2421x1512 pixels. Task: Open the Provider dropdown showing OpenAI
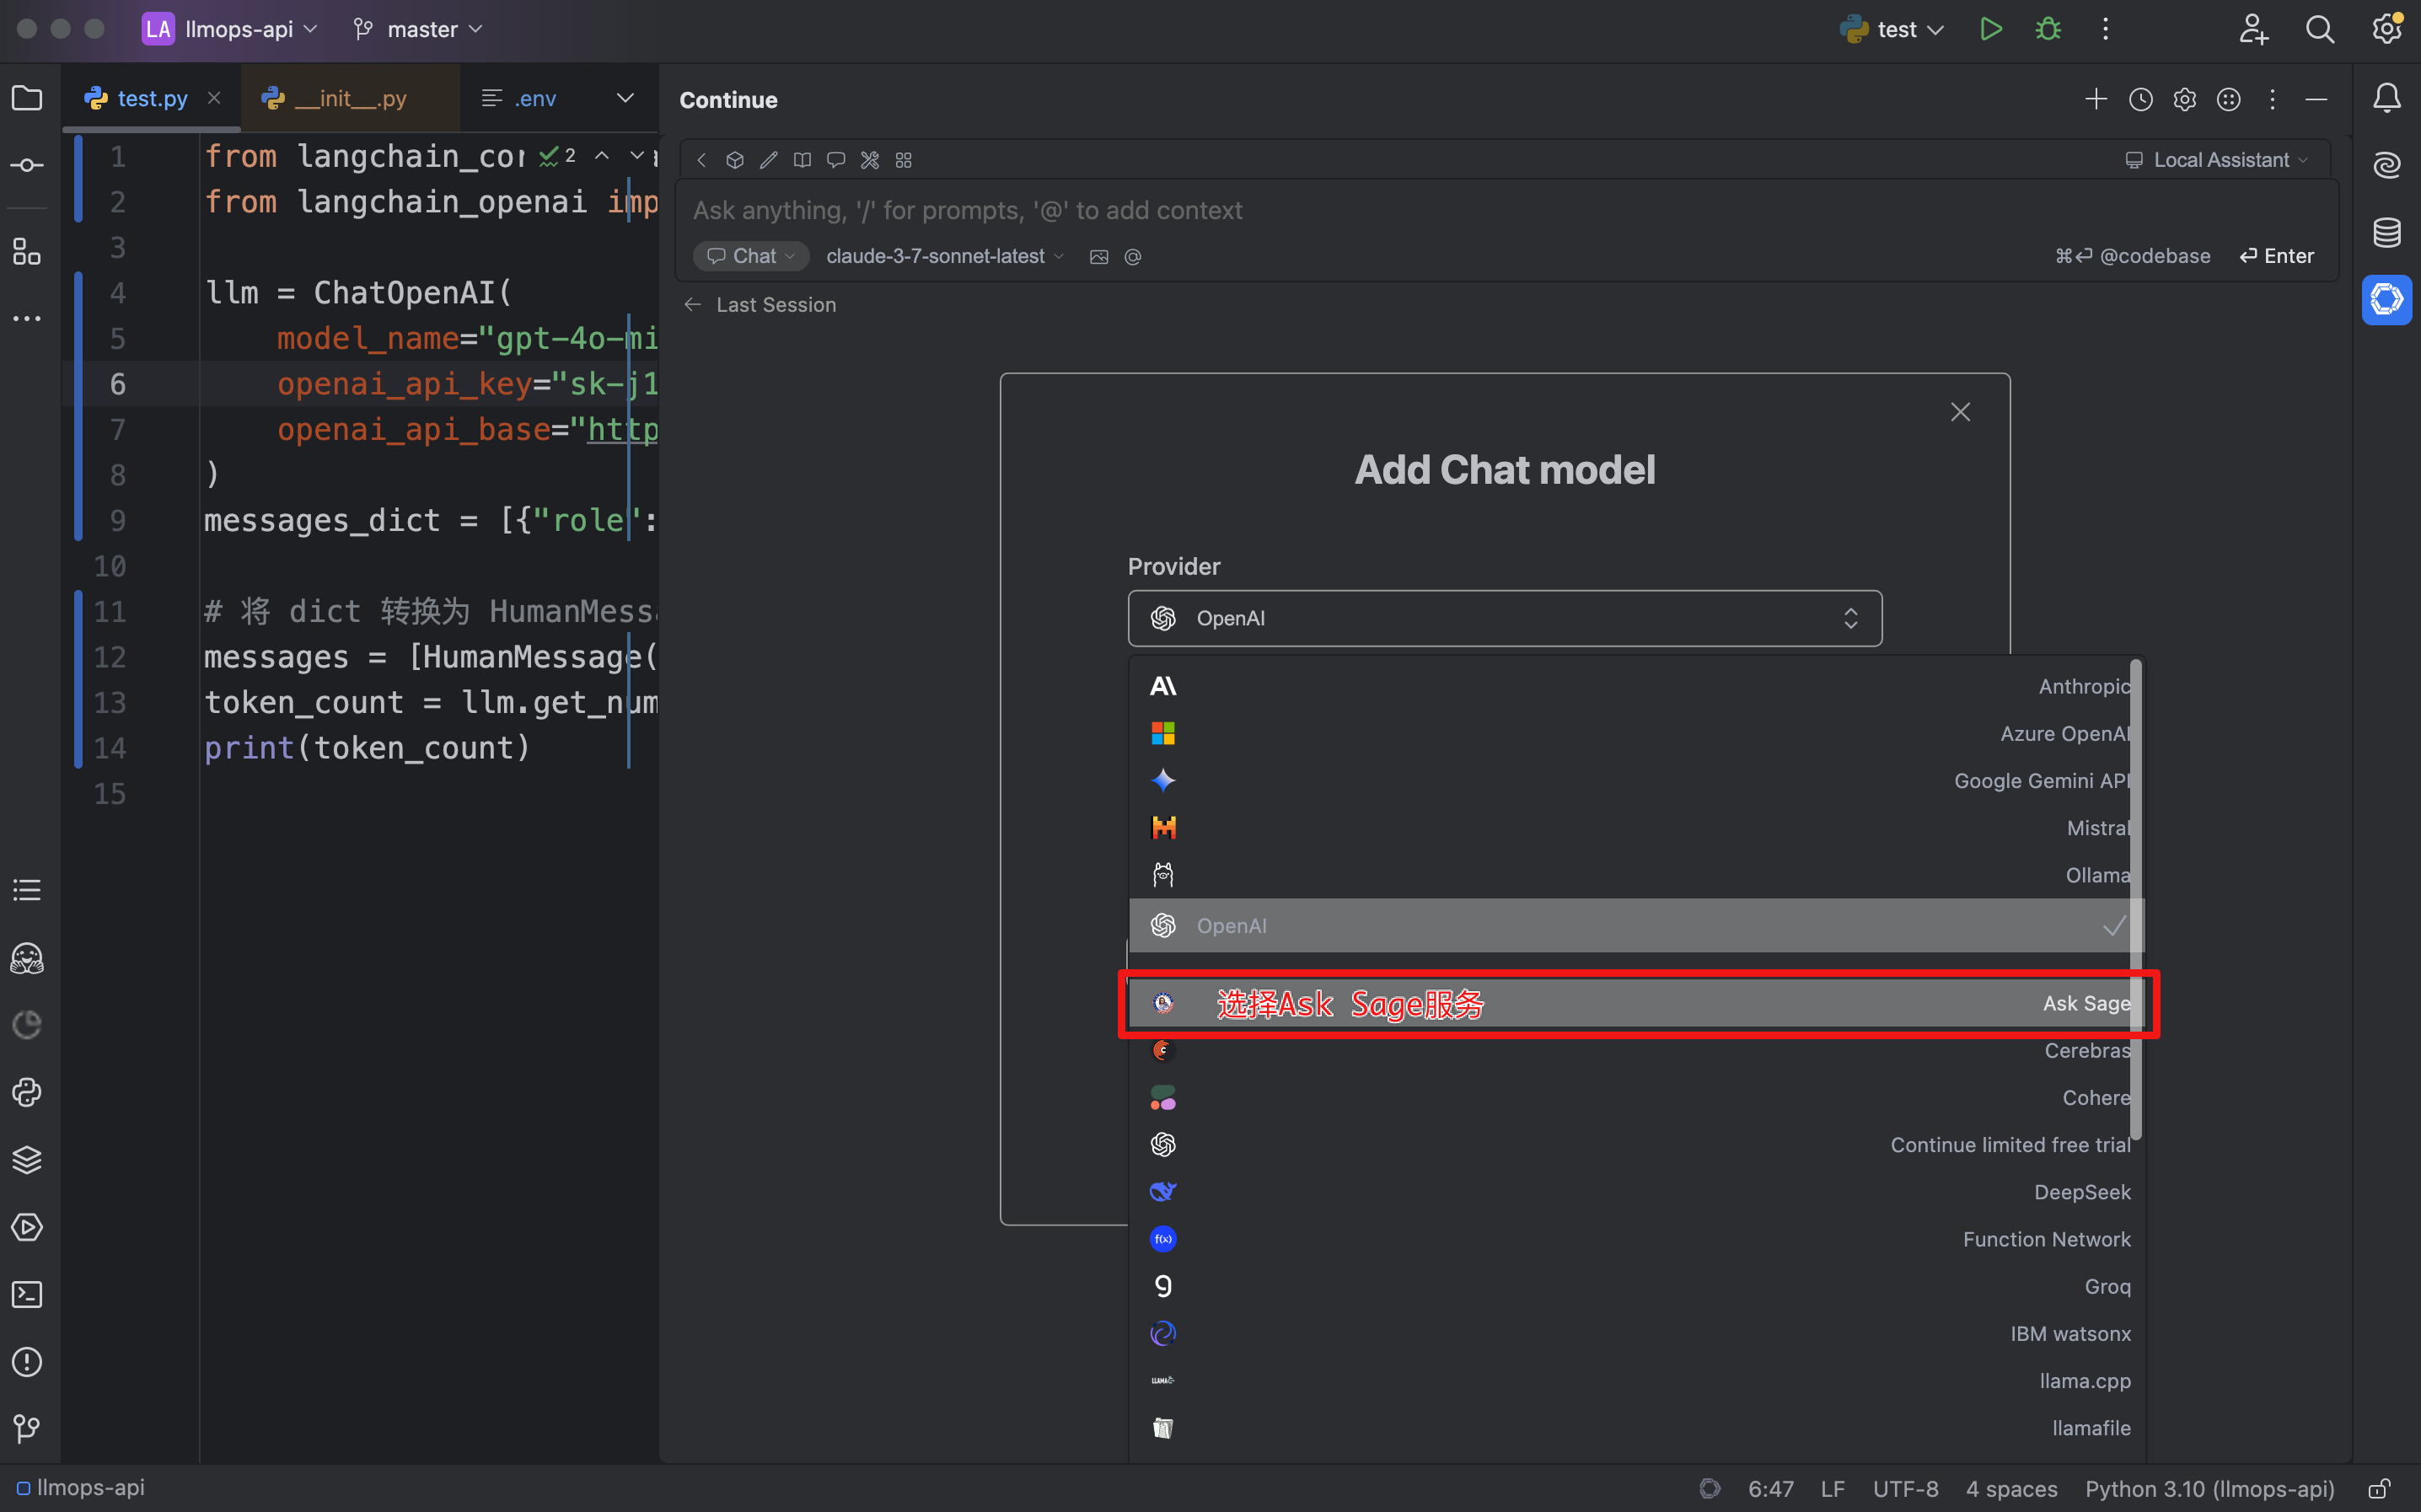tap(1503, 618)
